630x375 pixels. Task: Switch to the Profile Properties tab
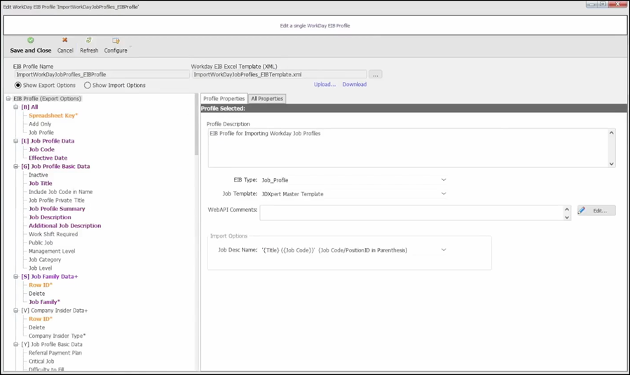click(x=224, y=99)
